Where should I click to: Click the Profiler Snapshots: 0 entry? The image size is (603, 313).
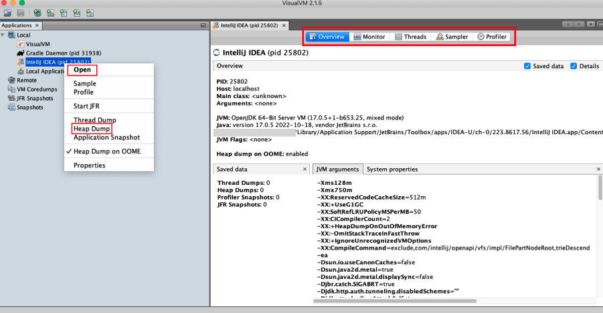[x=248, y=198]
